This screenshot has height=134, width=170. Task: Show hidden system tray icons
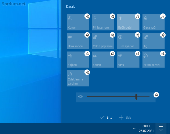[134, 129]
